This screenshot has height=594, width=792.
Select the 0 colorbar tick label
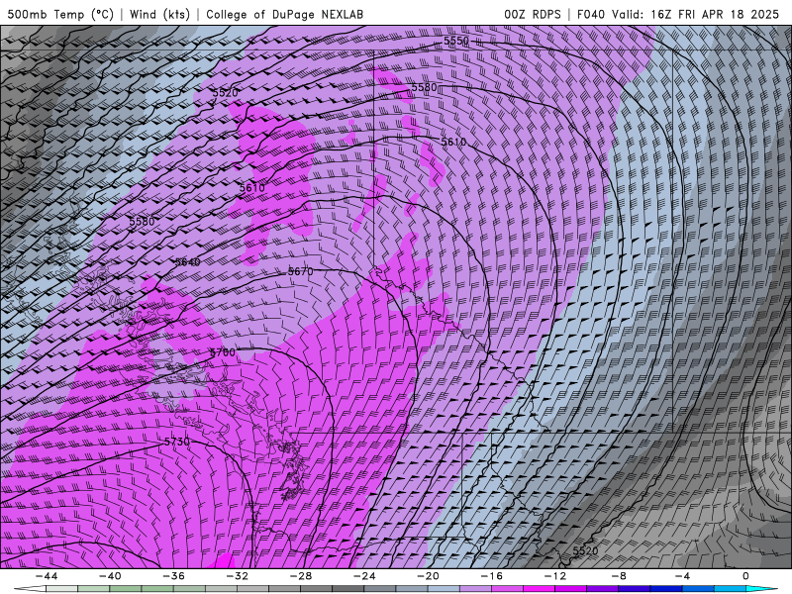point(746,576)
